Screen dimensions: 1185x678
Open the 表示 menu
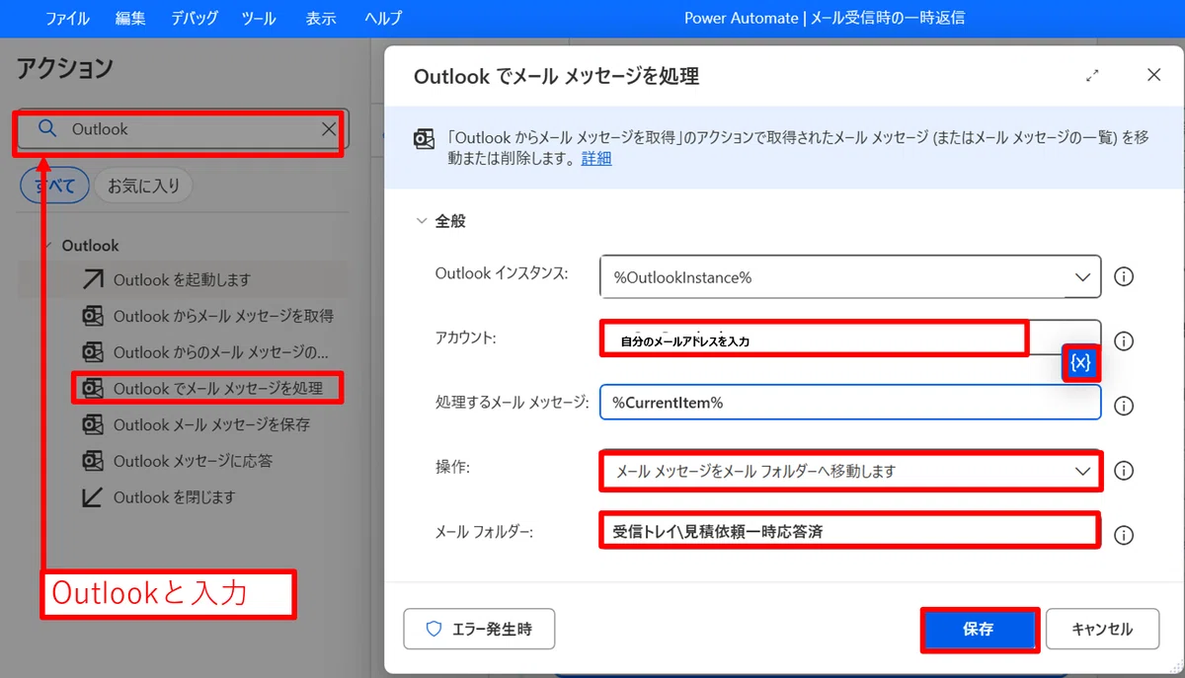click(x=320, y=18)
